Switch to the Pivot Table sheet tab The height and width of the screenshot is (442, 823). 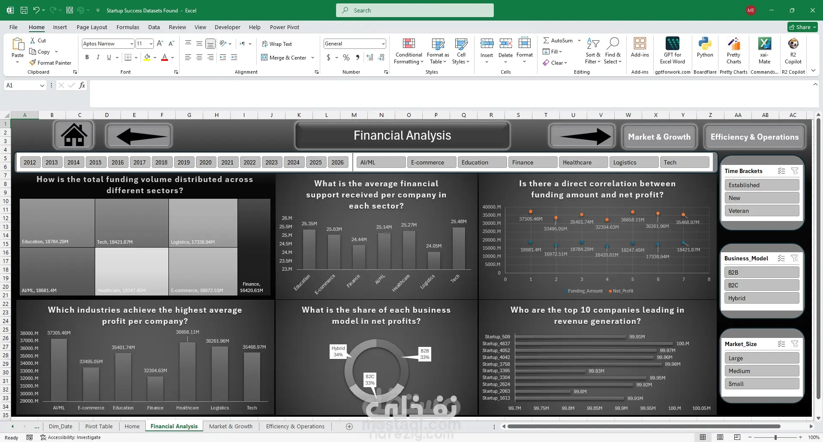point(99,426)
